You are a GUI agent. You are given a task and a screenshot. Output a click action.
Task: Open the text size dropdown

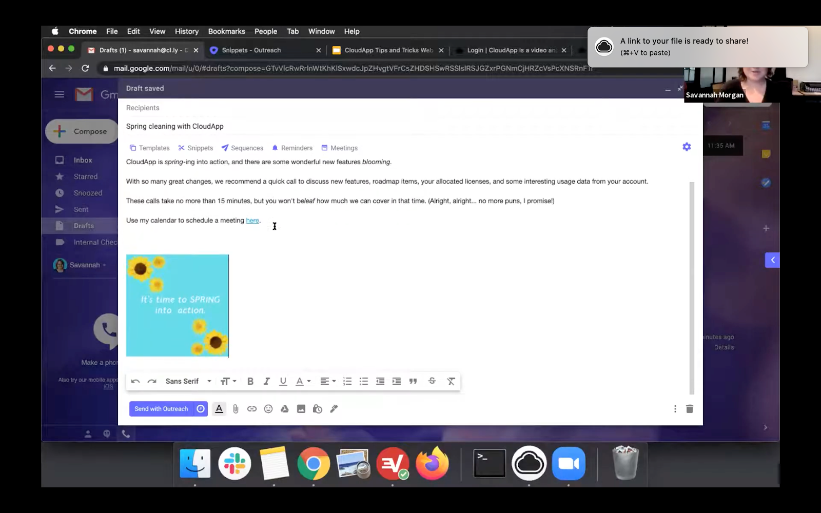[x=228, y=381]
